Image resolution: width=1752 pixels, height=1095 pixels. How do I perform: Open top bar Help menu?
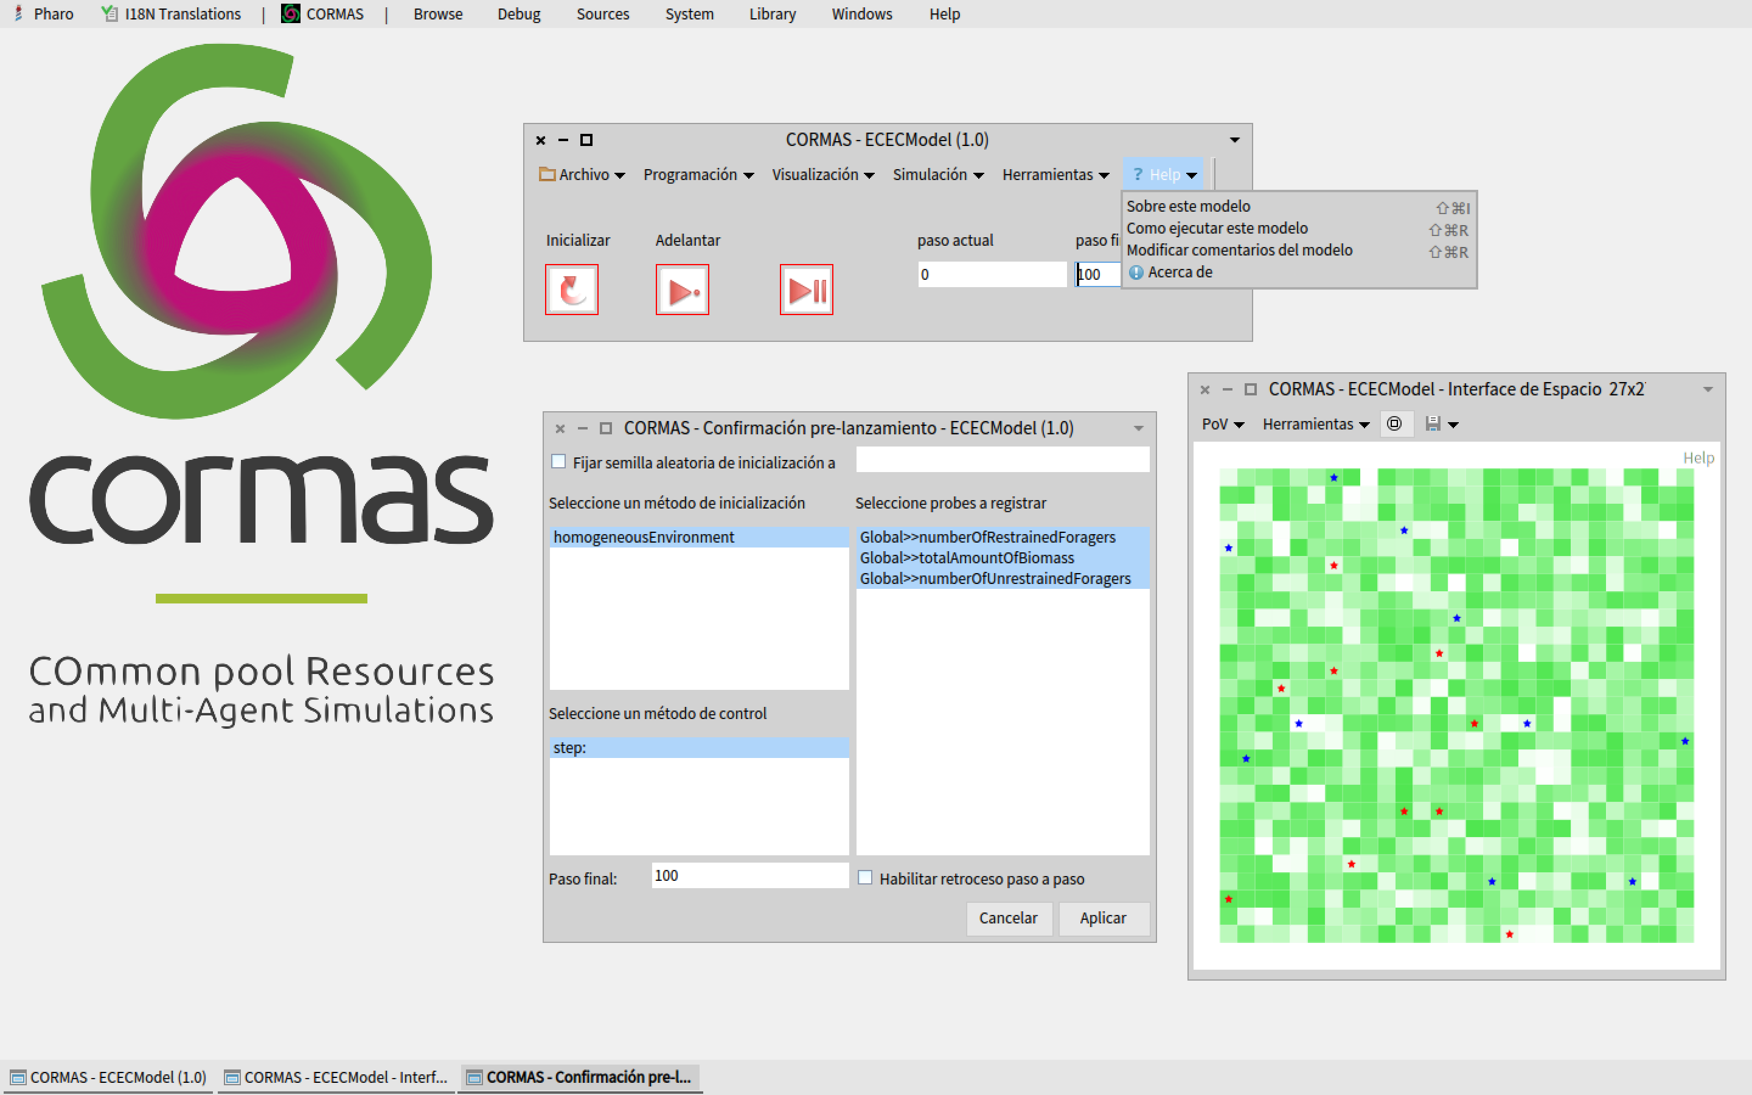944,14
